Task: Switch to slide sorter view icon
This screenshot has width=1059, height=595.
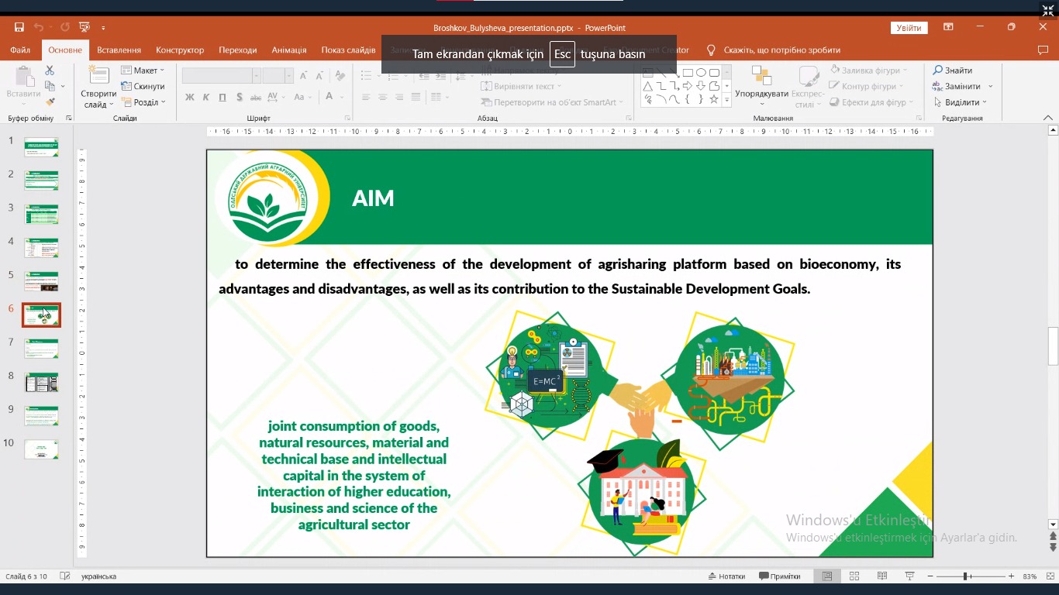Action: coord(854,576)
